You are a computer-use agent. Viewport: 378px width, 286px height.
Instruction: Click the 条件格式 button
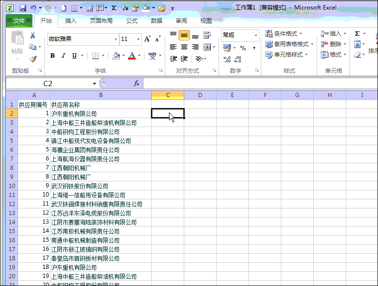pos(285,34)
